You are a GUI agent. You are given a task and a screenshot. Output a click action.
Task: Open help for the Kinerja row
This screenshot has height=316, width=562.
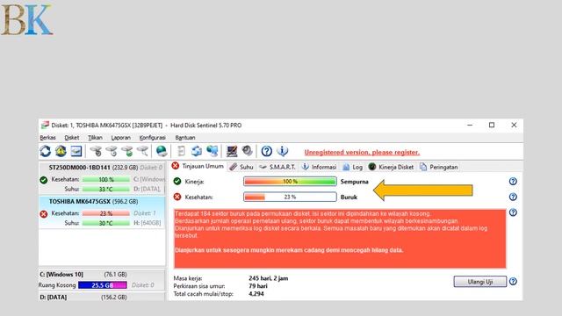(513, 182)
